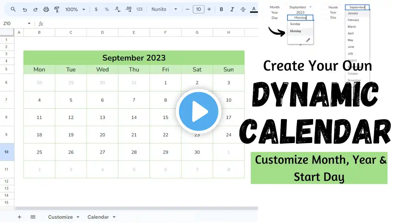Click calendar date cell 30

[197, 152]
